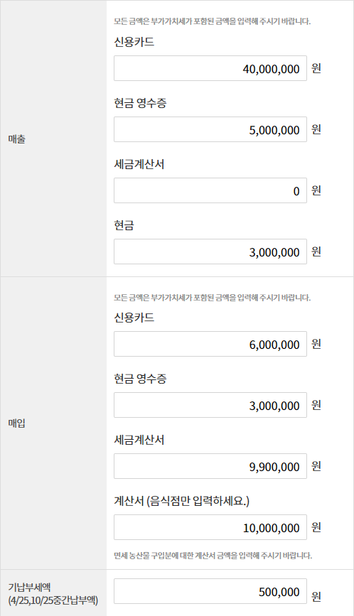Click the 매출 section header label
This screenshot has width=354, height=616.
tap(17, 139)
